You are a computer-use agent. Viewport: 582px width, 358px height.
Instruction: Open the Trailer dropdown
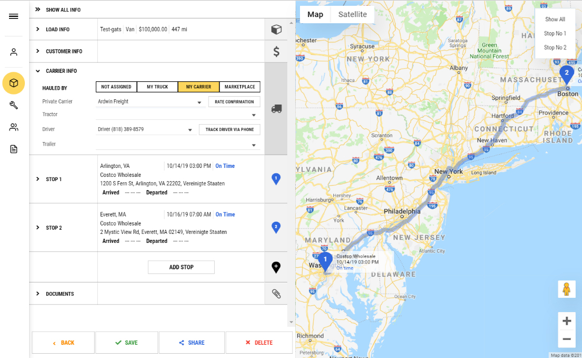coord(177,145)
